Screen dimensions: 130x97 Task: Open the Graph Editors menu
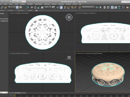pos(38,4)
